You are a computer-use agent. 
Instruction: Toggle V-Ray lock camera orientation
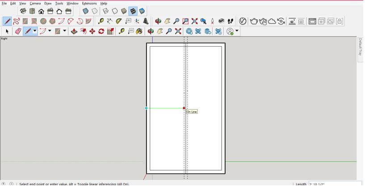(340, 21)
